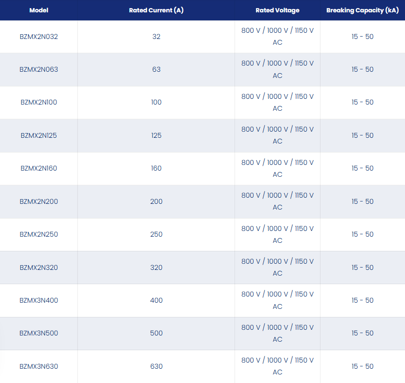Click the Rated Current (A) header

[x=156, y=10]
